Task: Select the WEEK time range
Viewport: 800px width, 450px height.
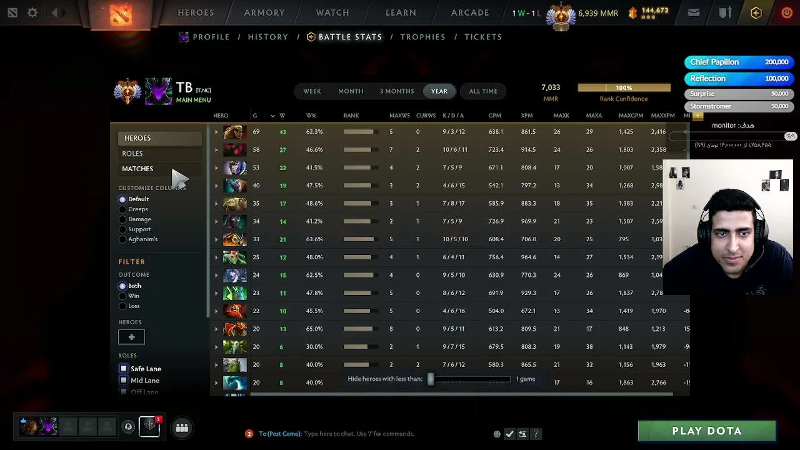Action: 312,91
